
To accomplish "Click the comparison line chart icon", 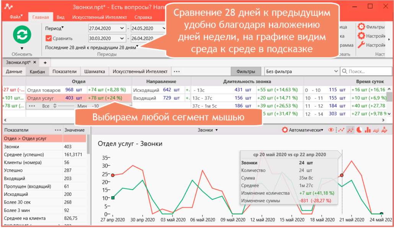I will click(x=350, y=130).
